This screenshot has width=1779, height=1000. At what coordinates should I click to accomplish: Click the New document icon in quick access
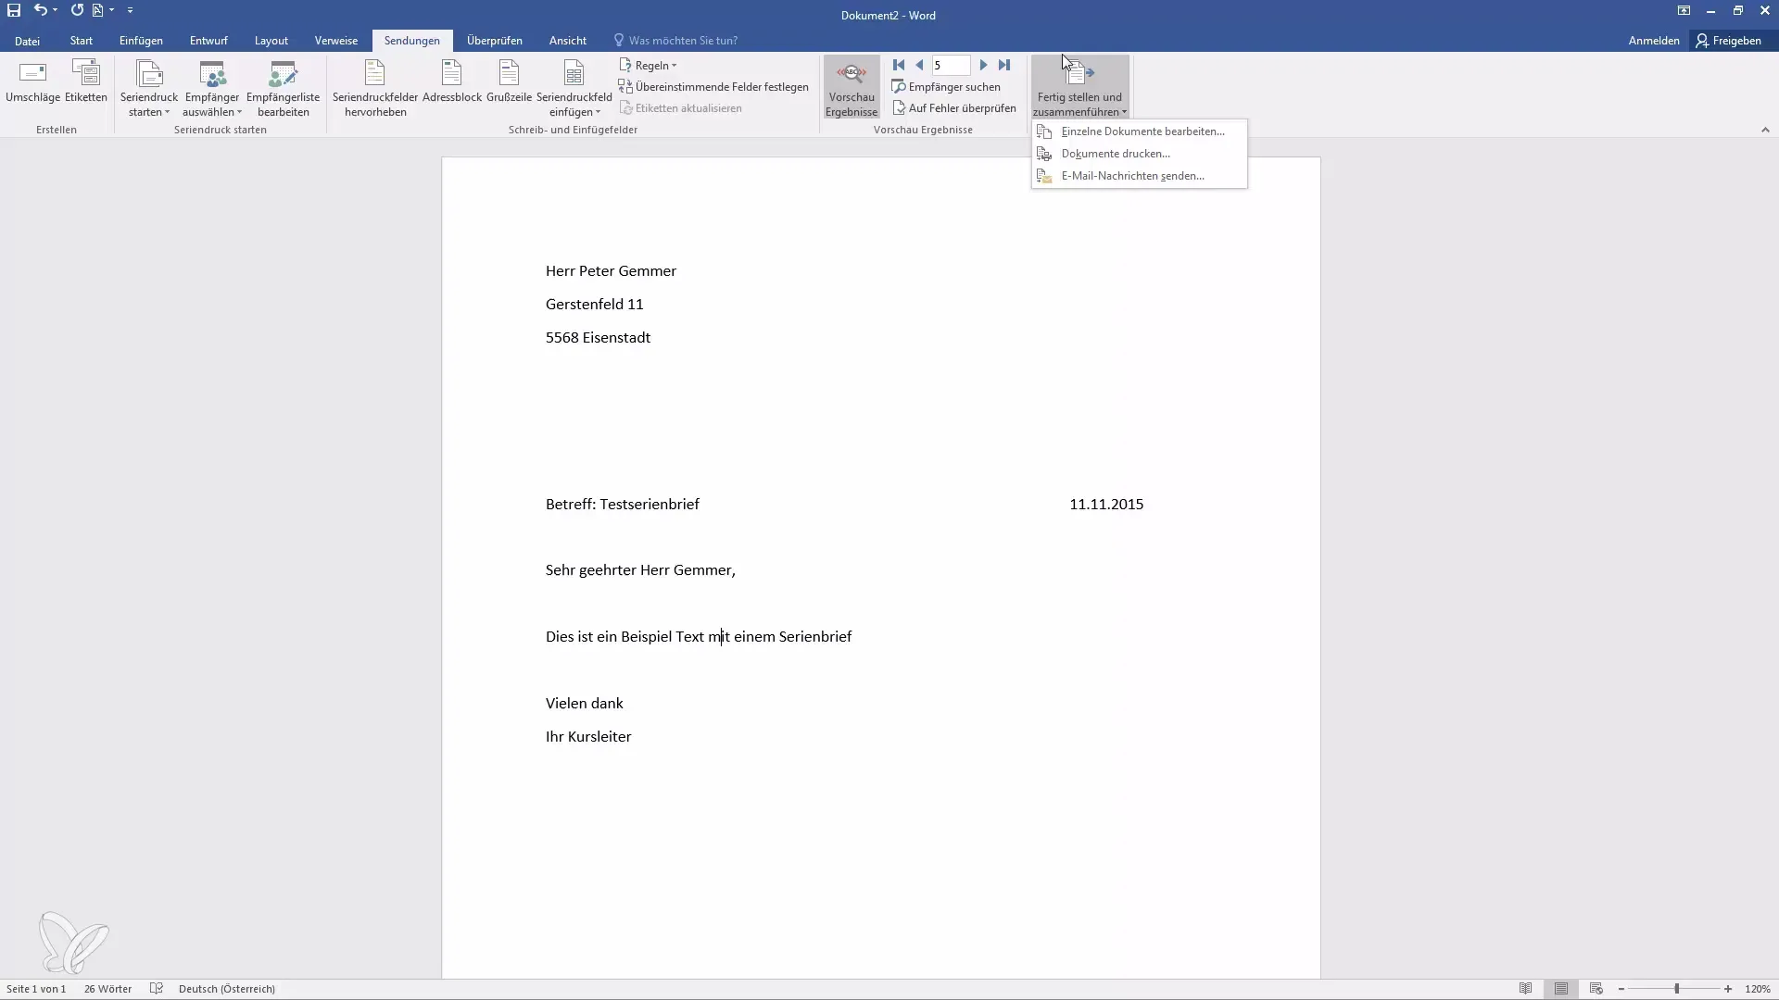pyautogui.click(x=97, y=10)
